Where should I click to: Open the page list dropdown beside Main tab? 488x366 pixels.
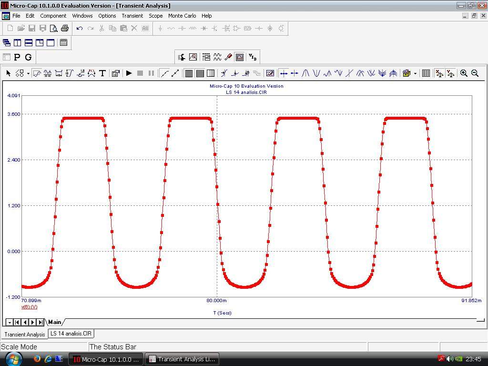pos(10,323)
